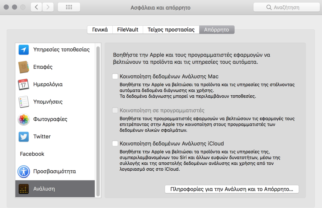Click the Αναζήτηση search field

coord(286,7)
